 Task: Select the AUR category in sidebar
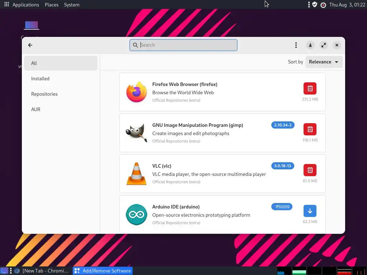click(x=61, y=110)
